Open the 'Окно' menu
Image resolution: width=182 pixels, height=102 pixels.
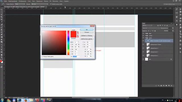click(61, 1)
